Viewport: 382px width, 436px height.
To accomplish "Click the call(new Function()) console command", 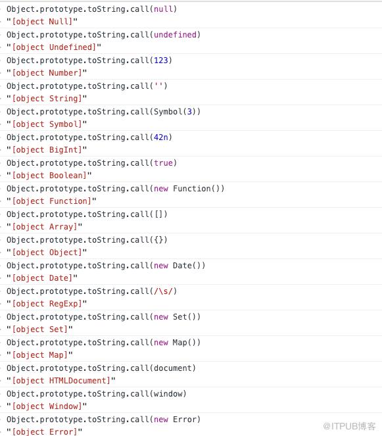I will (x=115, y=189).
